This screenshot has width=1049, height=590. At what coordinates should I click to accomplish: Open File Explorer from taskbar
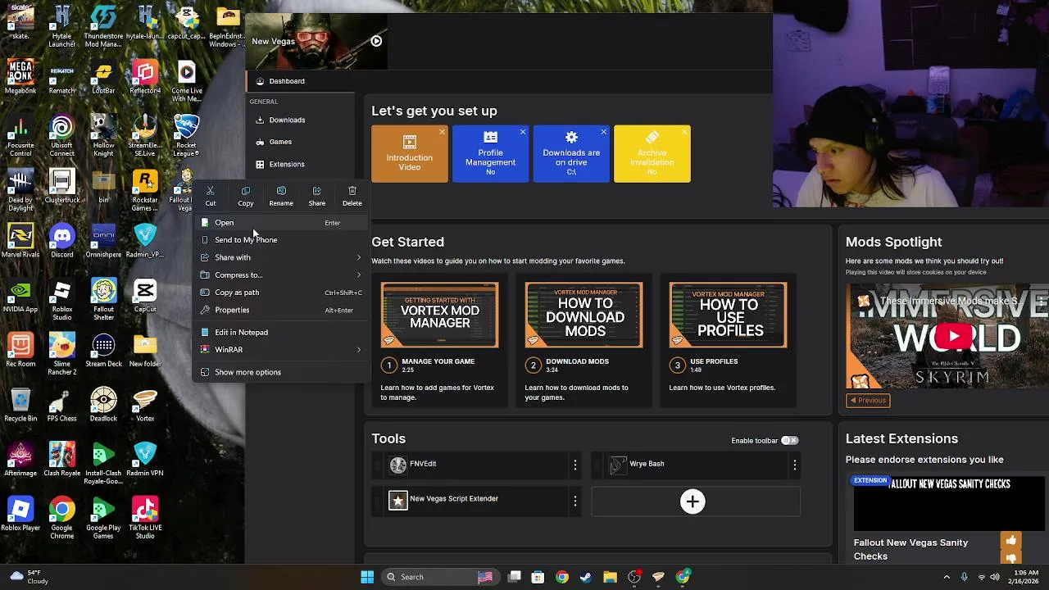(610, 577)
